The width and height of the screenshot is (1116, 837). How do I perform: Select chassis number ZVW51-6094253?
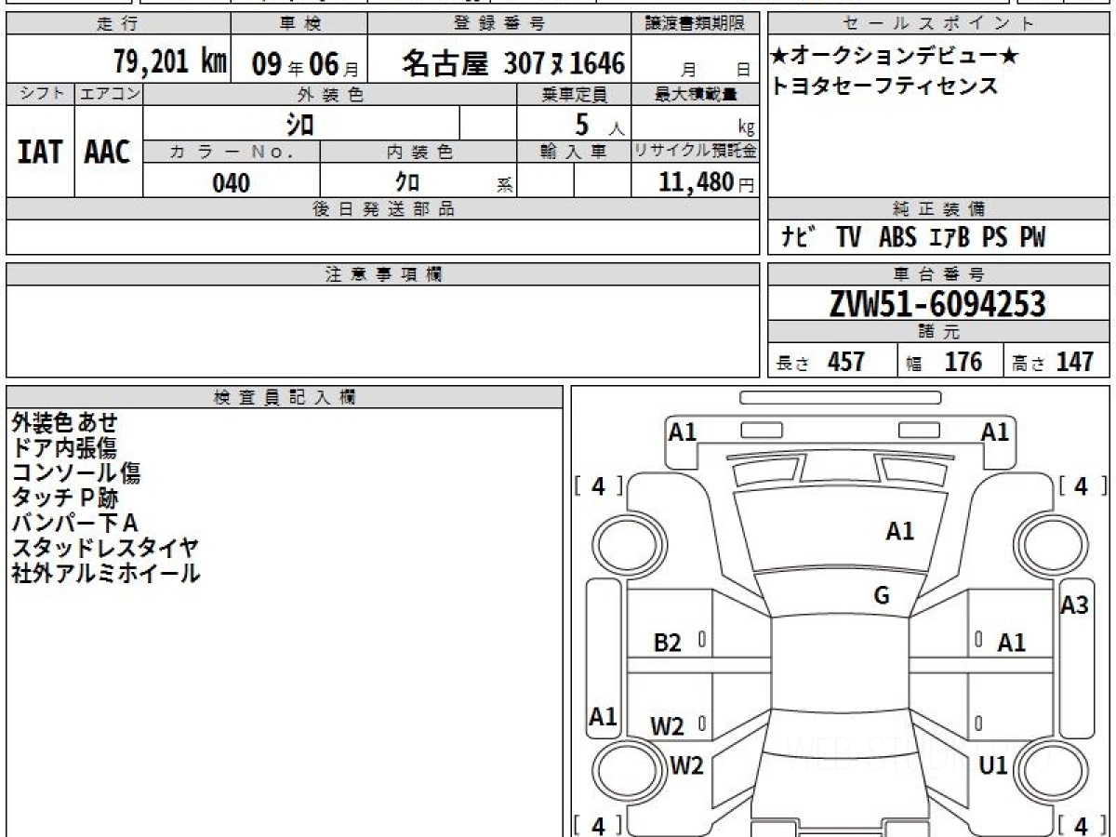pyautogui.click(x=937, y=303)
